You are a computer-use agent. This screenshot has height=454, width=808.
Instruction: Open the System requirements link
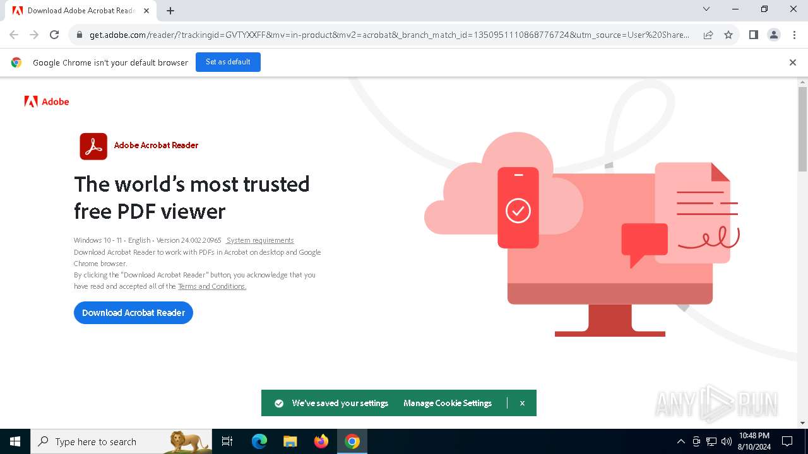(x=260, y=240)
